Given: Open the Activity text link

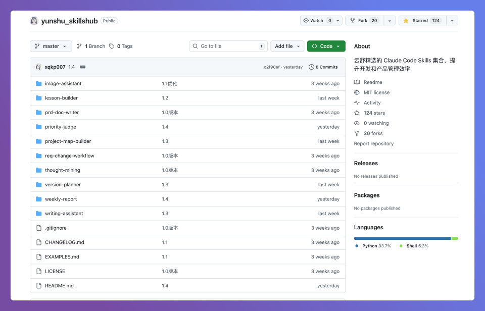Looking at the screenshot, I should coord(372,102).
